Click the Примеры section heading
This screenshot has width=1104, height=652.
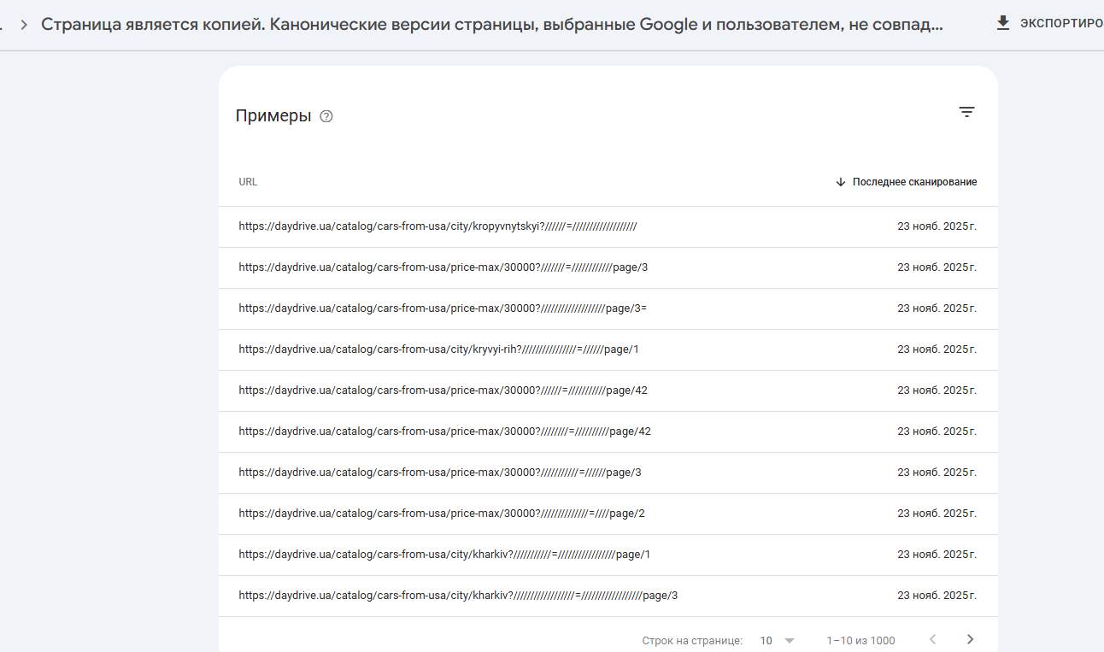click(x=273, y=116)
